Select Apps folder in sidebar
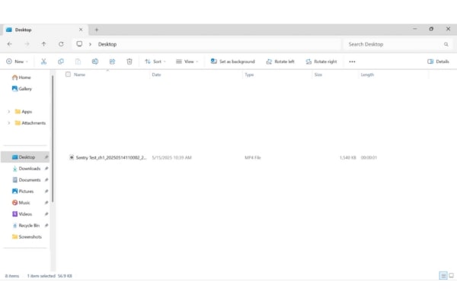This screenshot has height=304, width=457. point(24,112)
